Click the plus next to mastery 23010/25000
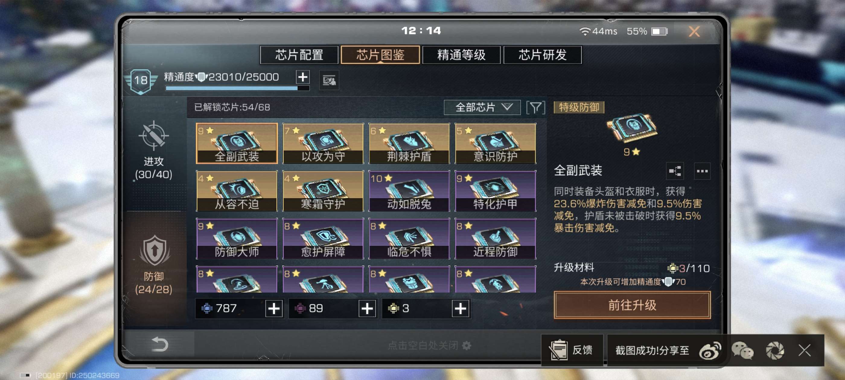 302,77
